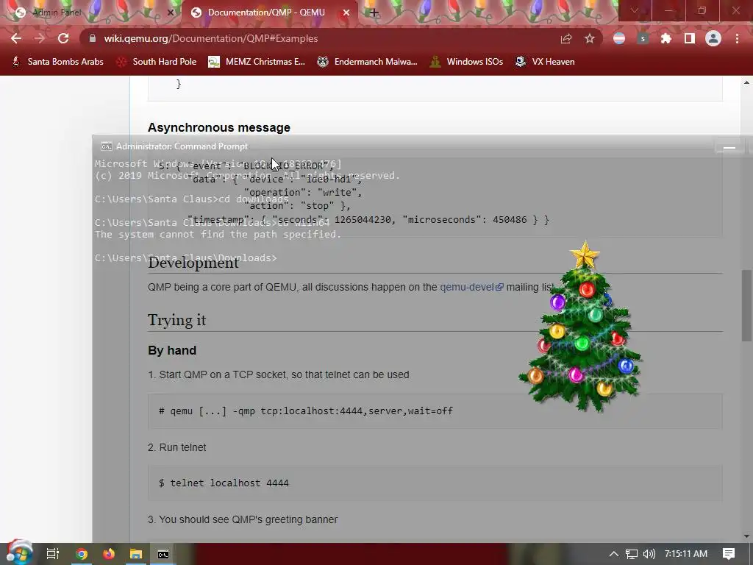Select Command Prompt taskbar button
This screenshot has height=565, width=753.
pyautogui.click(x=163, y=554)
